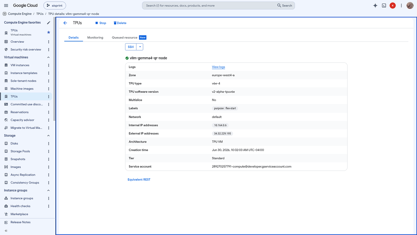417x235 pixels.
Task: Unstar TPUs from favorites
Action: pyautogui.click(x=49, y=32)
